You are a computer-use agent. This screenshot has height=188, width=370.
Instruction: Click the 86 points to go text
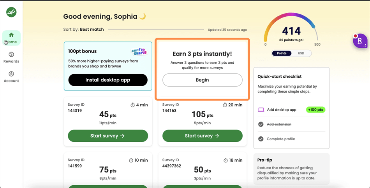291,40
